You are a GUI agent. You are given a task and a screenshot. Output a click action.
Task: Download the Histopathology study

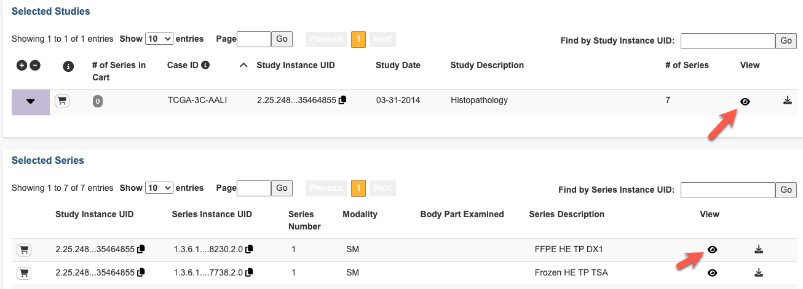click(788, 101)
